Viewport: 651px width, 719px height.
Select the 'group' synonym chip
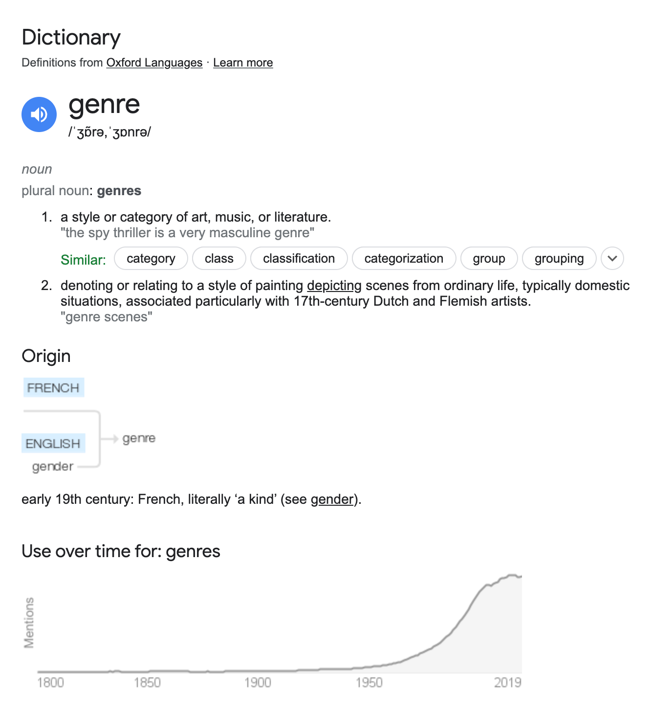[x=489, y=258]
